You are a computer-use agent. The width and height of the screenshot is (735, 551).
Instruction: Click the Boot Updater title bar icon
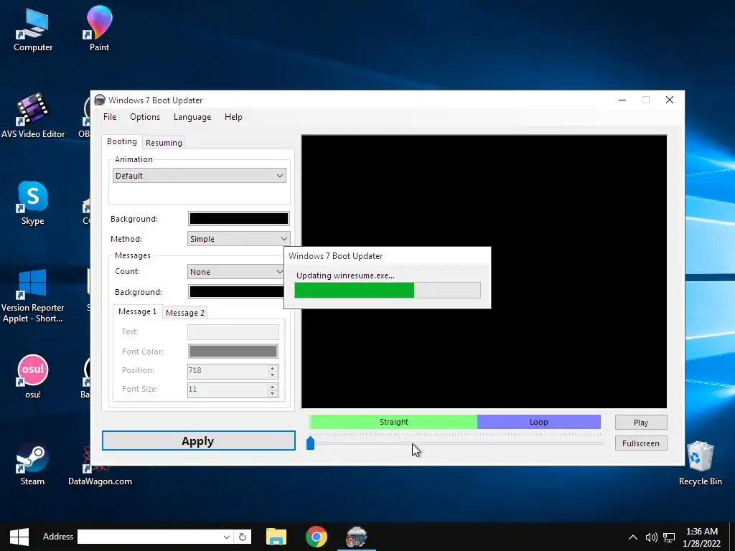click(x=99, y=100)
